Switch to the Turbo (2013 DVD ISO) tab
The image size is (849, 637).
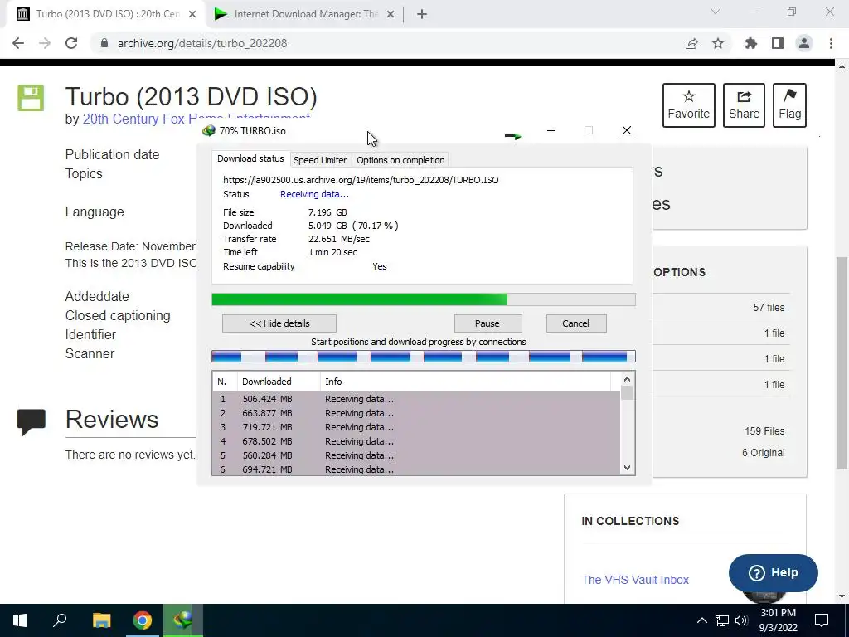pyautogui.click(x=105, y=15)
